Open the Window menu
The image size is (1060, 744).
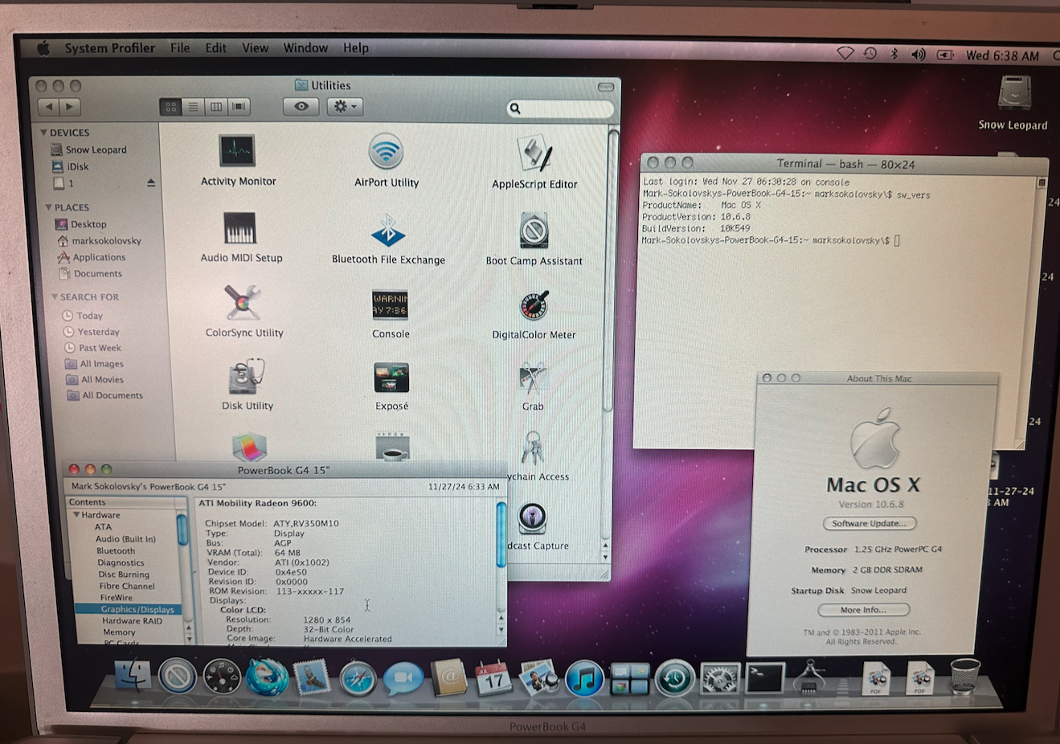click(x=305, y=48)
